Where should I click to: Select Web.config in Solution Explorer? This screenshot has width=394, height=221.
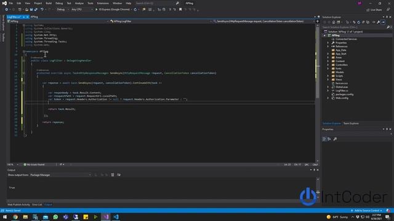click(342, 98)
